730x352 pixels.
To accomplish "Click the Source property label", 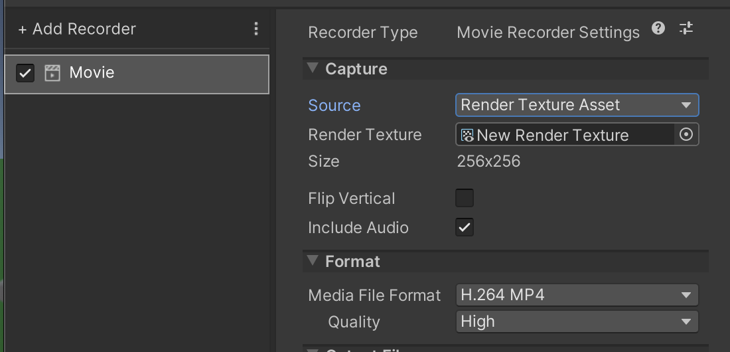I will pyautogui.click(x=334, y=106).
